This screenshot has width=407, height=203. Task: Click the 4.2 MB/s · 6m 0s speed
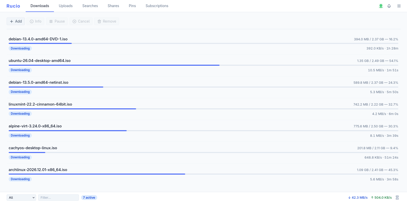point(385,114)
